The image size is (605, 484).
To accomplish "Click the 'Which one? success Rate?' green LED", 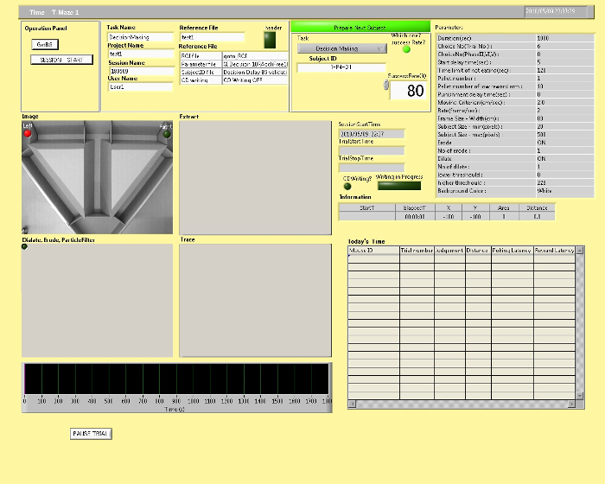I will (x=407, y=49).
